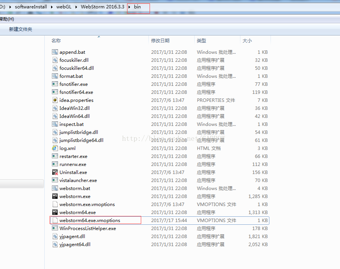Go to webGL folder in address bar

pos(64,7)
